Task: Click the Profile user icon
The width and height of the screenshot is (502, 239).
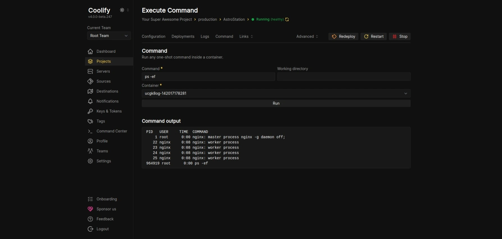Action: click(x=90, y=141)
